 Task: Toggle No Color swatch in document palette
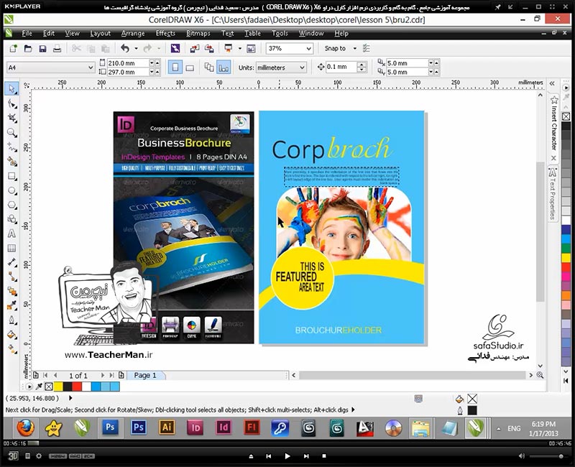49,387
